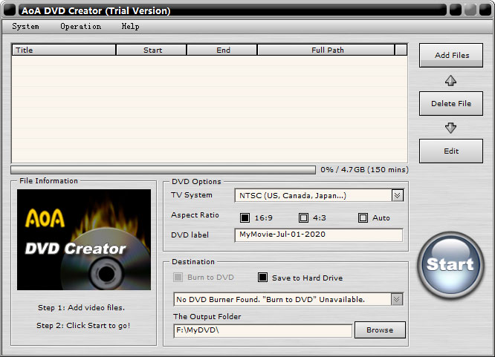Select the 4:3 aspect ratio checkbox
The height and width of the screenshot is (357, 495).
pyautogui.click(x=303, y=218)
